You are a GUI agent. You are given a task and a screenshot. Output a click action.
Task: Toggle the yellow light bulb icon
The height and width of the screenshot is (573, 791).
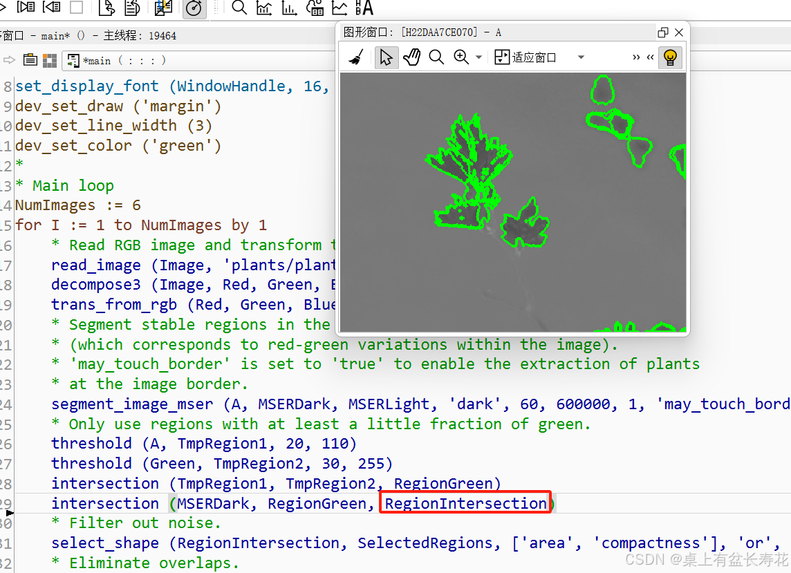670,57
